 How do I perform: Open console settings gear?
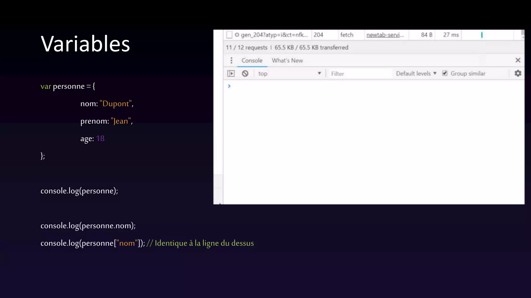pos(518,73)
